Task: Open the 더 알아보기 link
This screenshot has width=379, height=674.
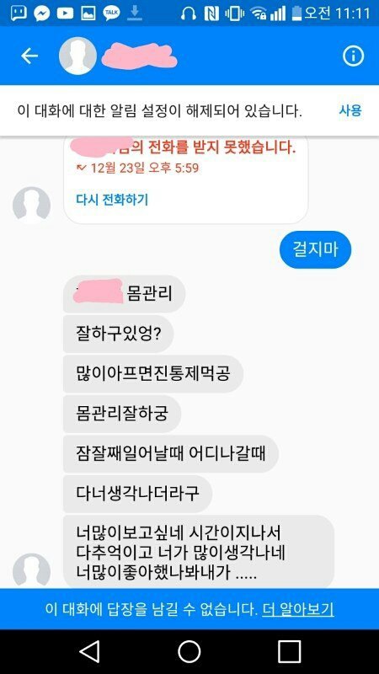Action: click(x=298, y=609)
